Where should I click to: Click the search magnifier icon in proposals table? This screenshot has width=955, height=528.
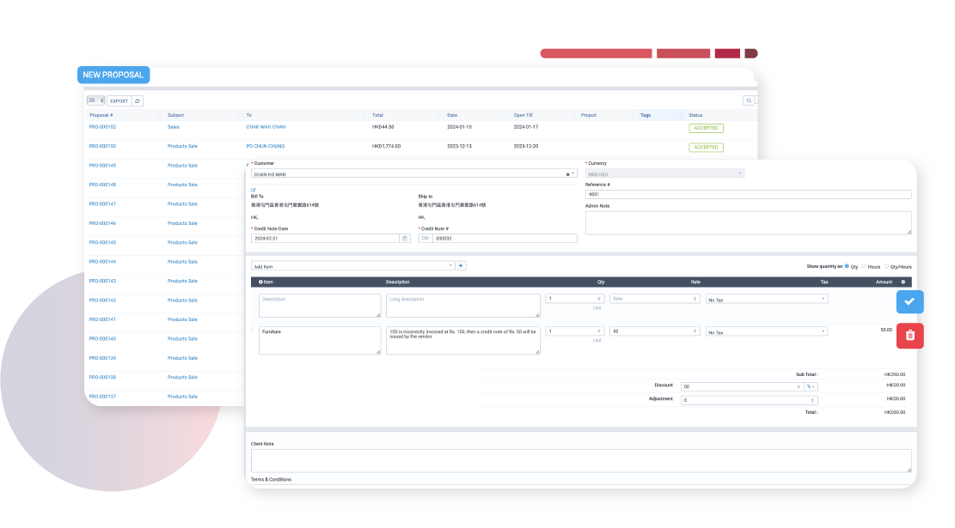coord(749,100)
